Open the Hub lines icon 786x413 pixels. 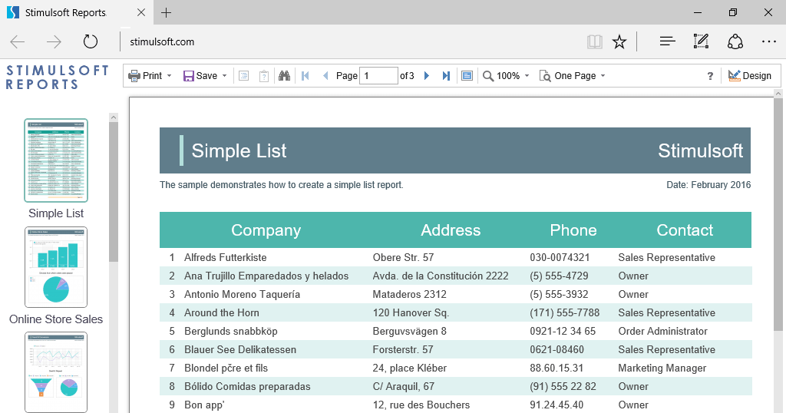(x=668, y=41)
